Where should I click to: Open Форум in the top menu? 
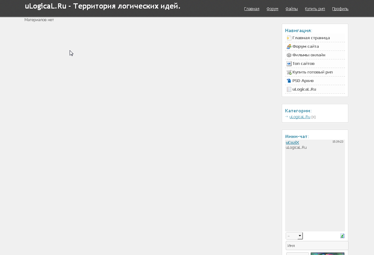pyautogui.click(x=272, y=9)
